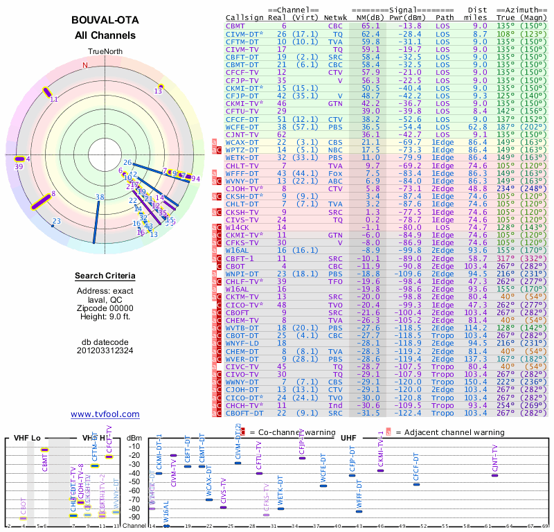Click the 'C' marker beside CICO-TV* row
The width and height of the screenshot is (554, 532).
coord(219,305)
